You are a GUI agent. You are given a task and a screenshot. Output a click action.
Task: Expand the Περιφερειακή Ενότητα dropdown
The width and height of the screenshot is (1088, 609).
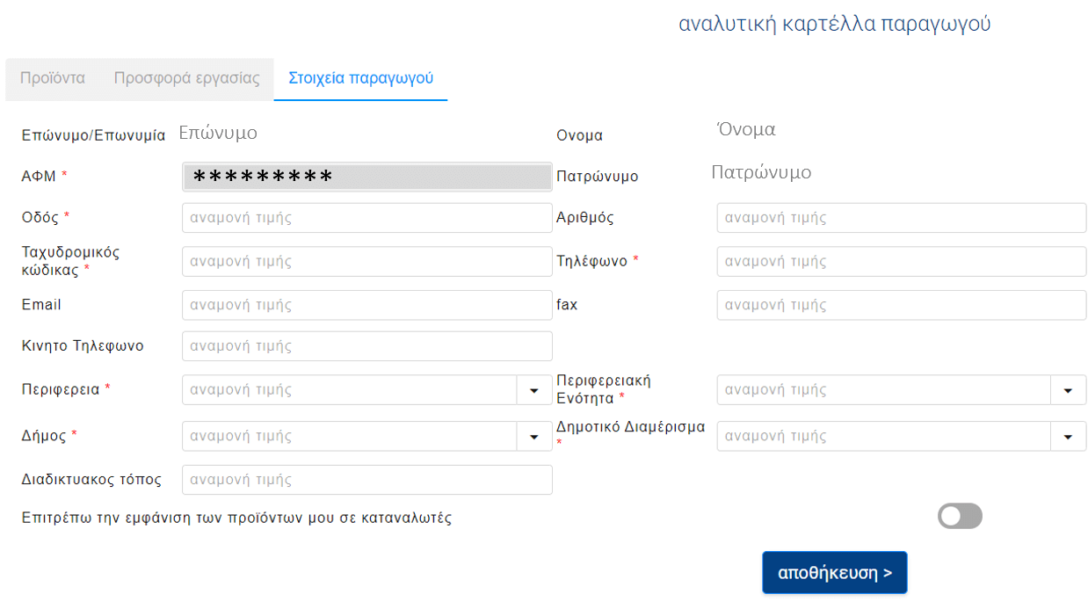[x=1068, y=390]
